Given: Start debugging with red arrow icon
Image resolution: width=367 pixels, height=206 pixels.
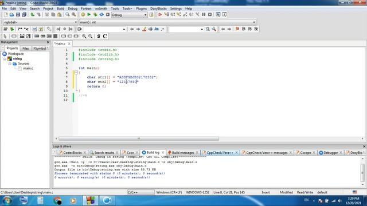Looking at the screenshot, I should click(x=160, y=15).
